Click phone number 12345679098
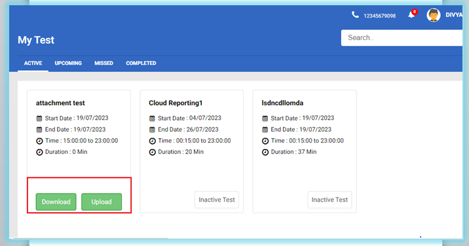This screenshot has width=469, height=246. pos(379,16)
